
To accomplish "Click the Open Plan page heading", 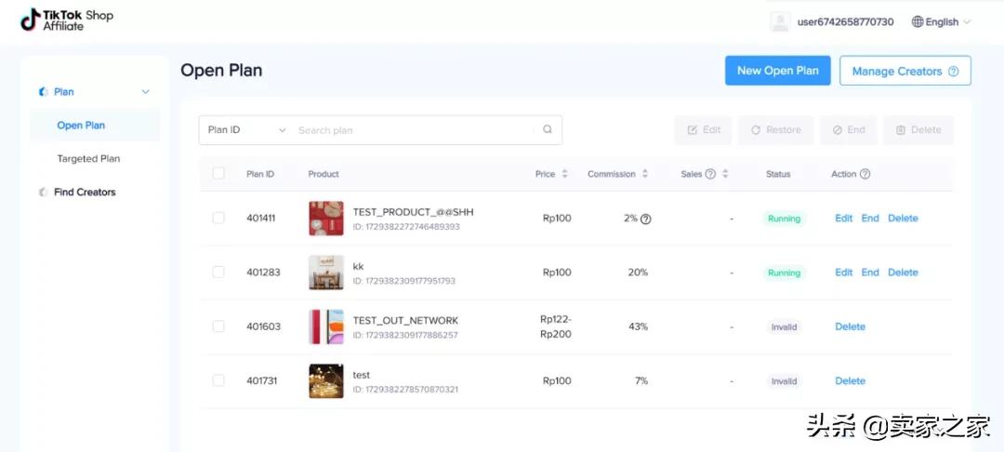I will (221, 71).
